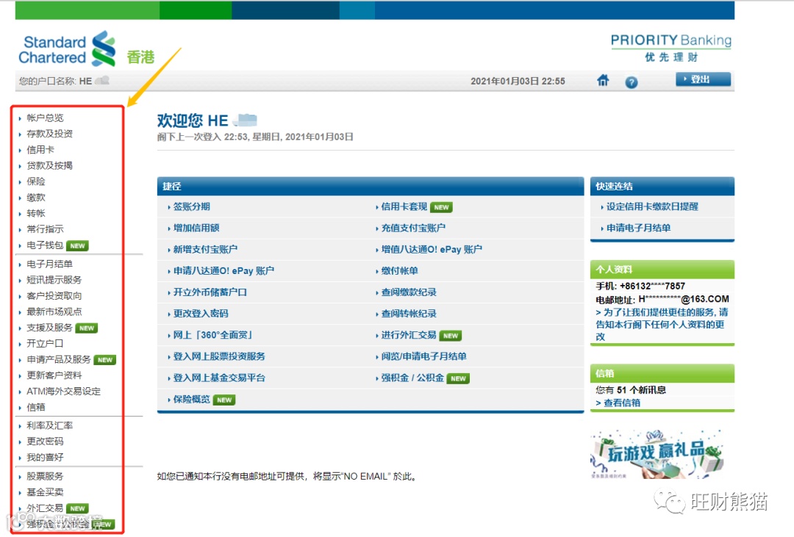Open 短讯提示服务 sidebar item
The width and height of the screenshot is (794, 537).
point(54,280)
